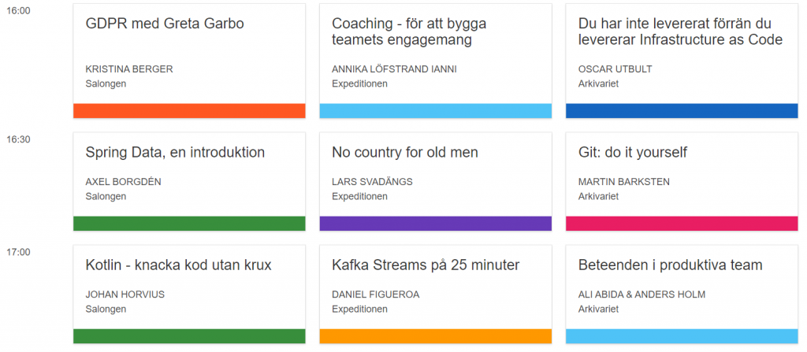The height and width of the screenshot is (352, 807).
Task: Click speaker name Lars Svadängs
Action: pos(372,182)
